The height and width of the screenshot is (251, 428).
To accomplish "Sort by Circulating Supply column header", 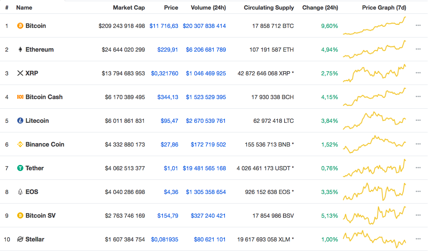I will 269,8.
